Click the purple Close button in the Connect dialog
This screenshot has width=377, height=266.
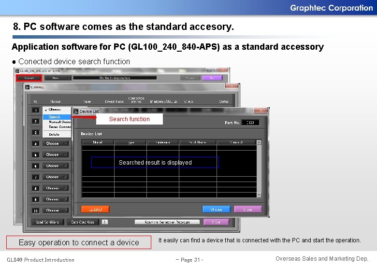[216, 222]
